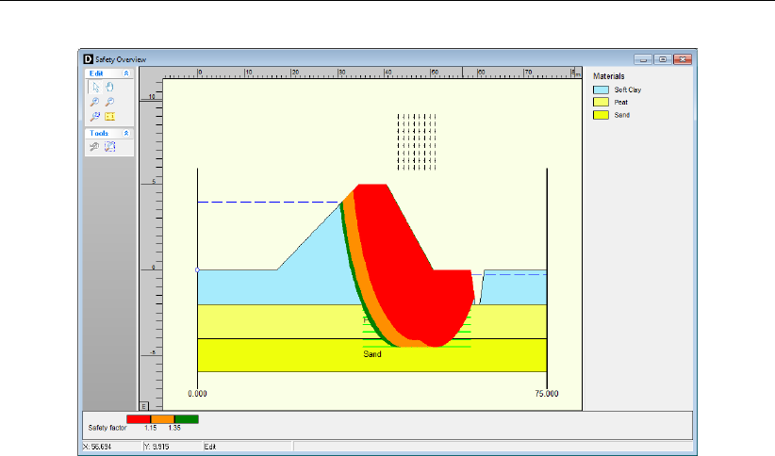Click the D application icon in title bar
775x456 pixels.
point(88,59)
